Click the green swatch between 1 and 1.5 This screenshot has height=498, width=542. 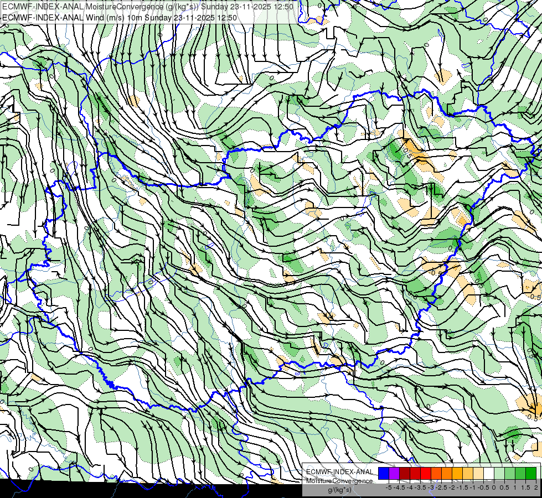pos(520,474)
